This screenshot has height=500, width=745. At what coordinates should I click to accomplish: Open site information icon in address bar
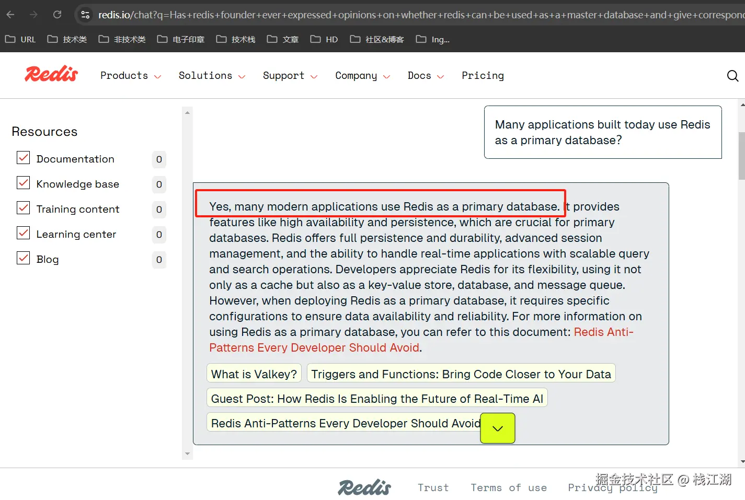point(85,15)
